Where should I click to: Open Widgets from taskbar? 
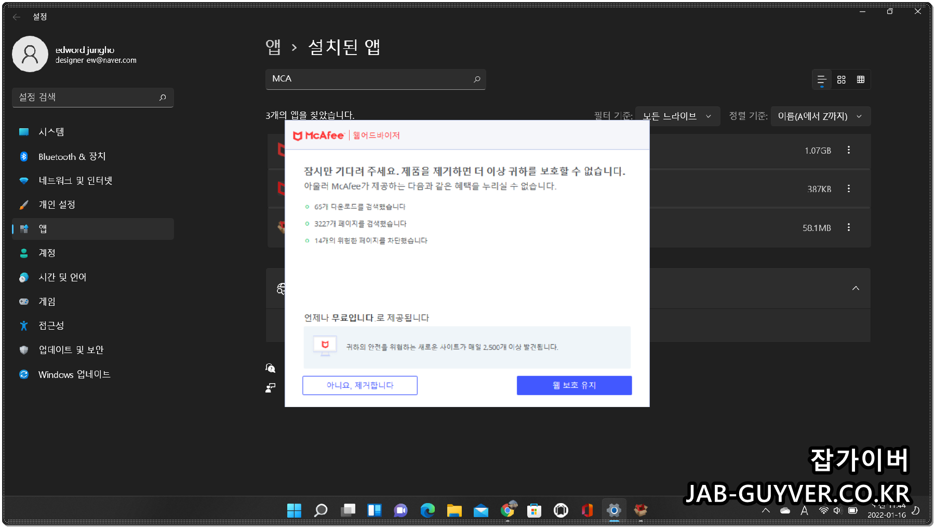[374, 510]
